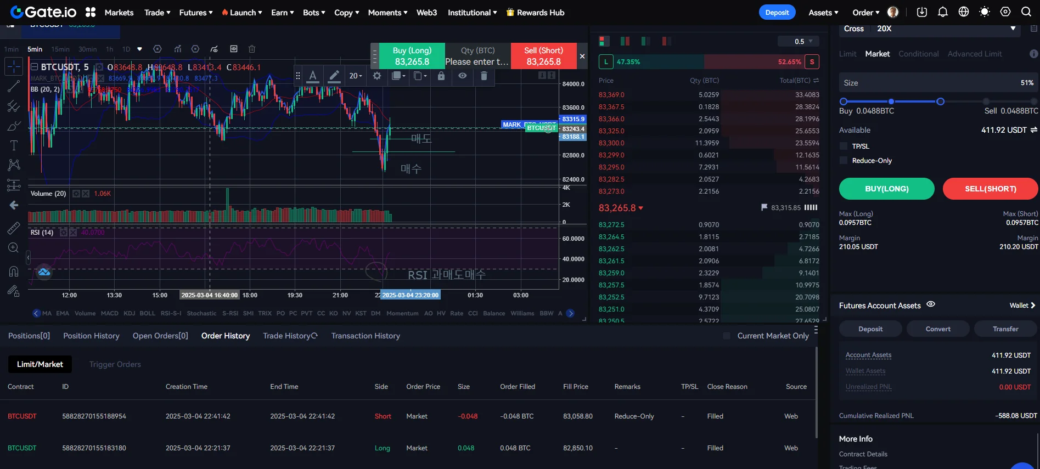Collapse the BTCUSDT chart legend box

coord(34,67)
